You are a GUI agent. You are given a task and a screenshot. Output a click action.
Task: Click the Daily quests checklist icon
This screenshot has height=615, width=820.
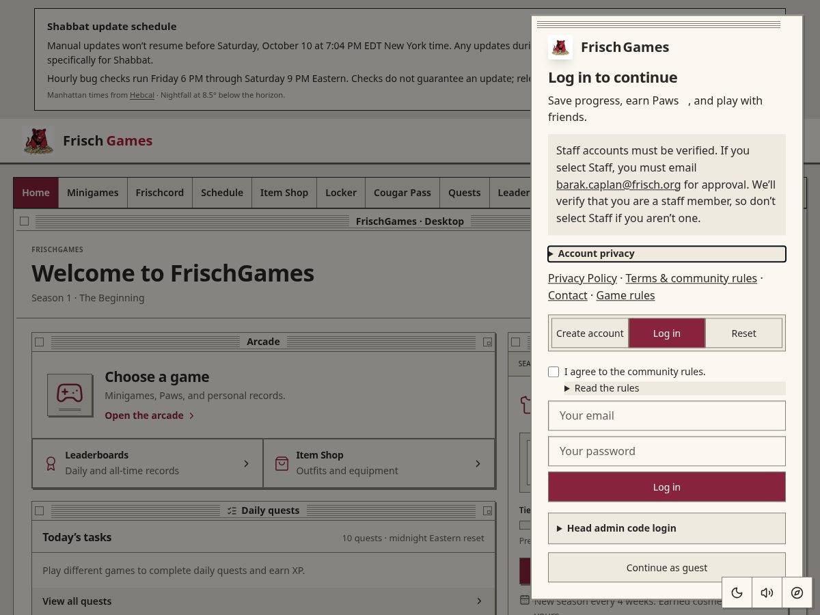tap(232, 510)
